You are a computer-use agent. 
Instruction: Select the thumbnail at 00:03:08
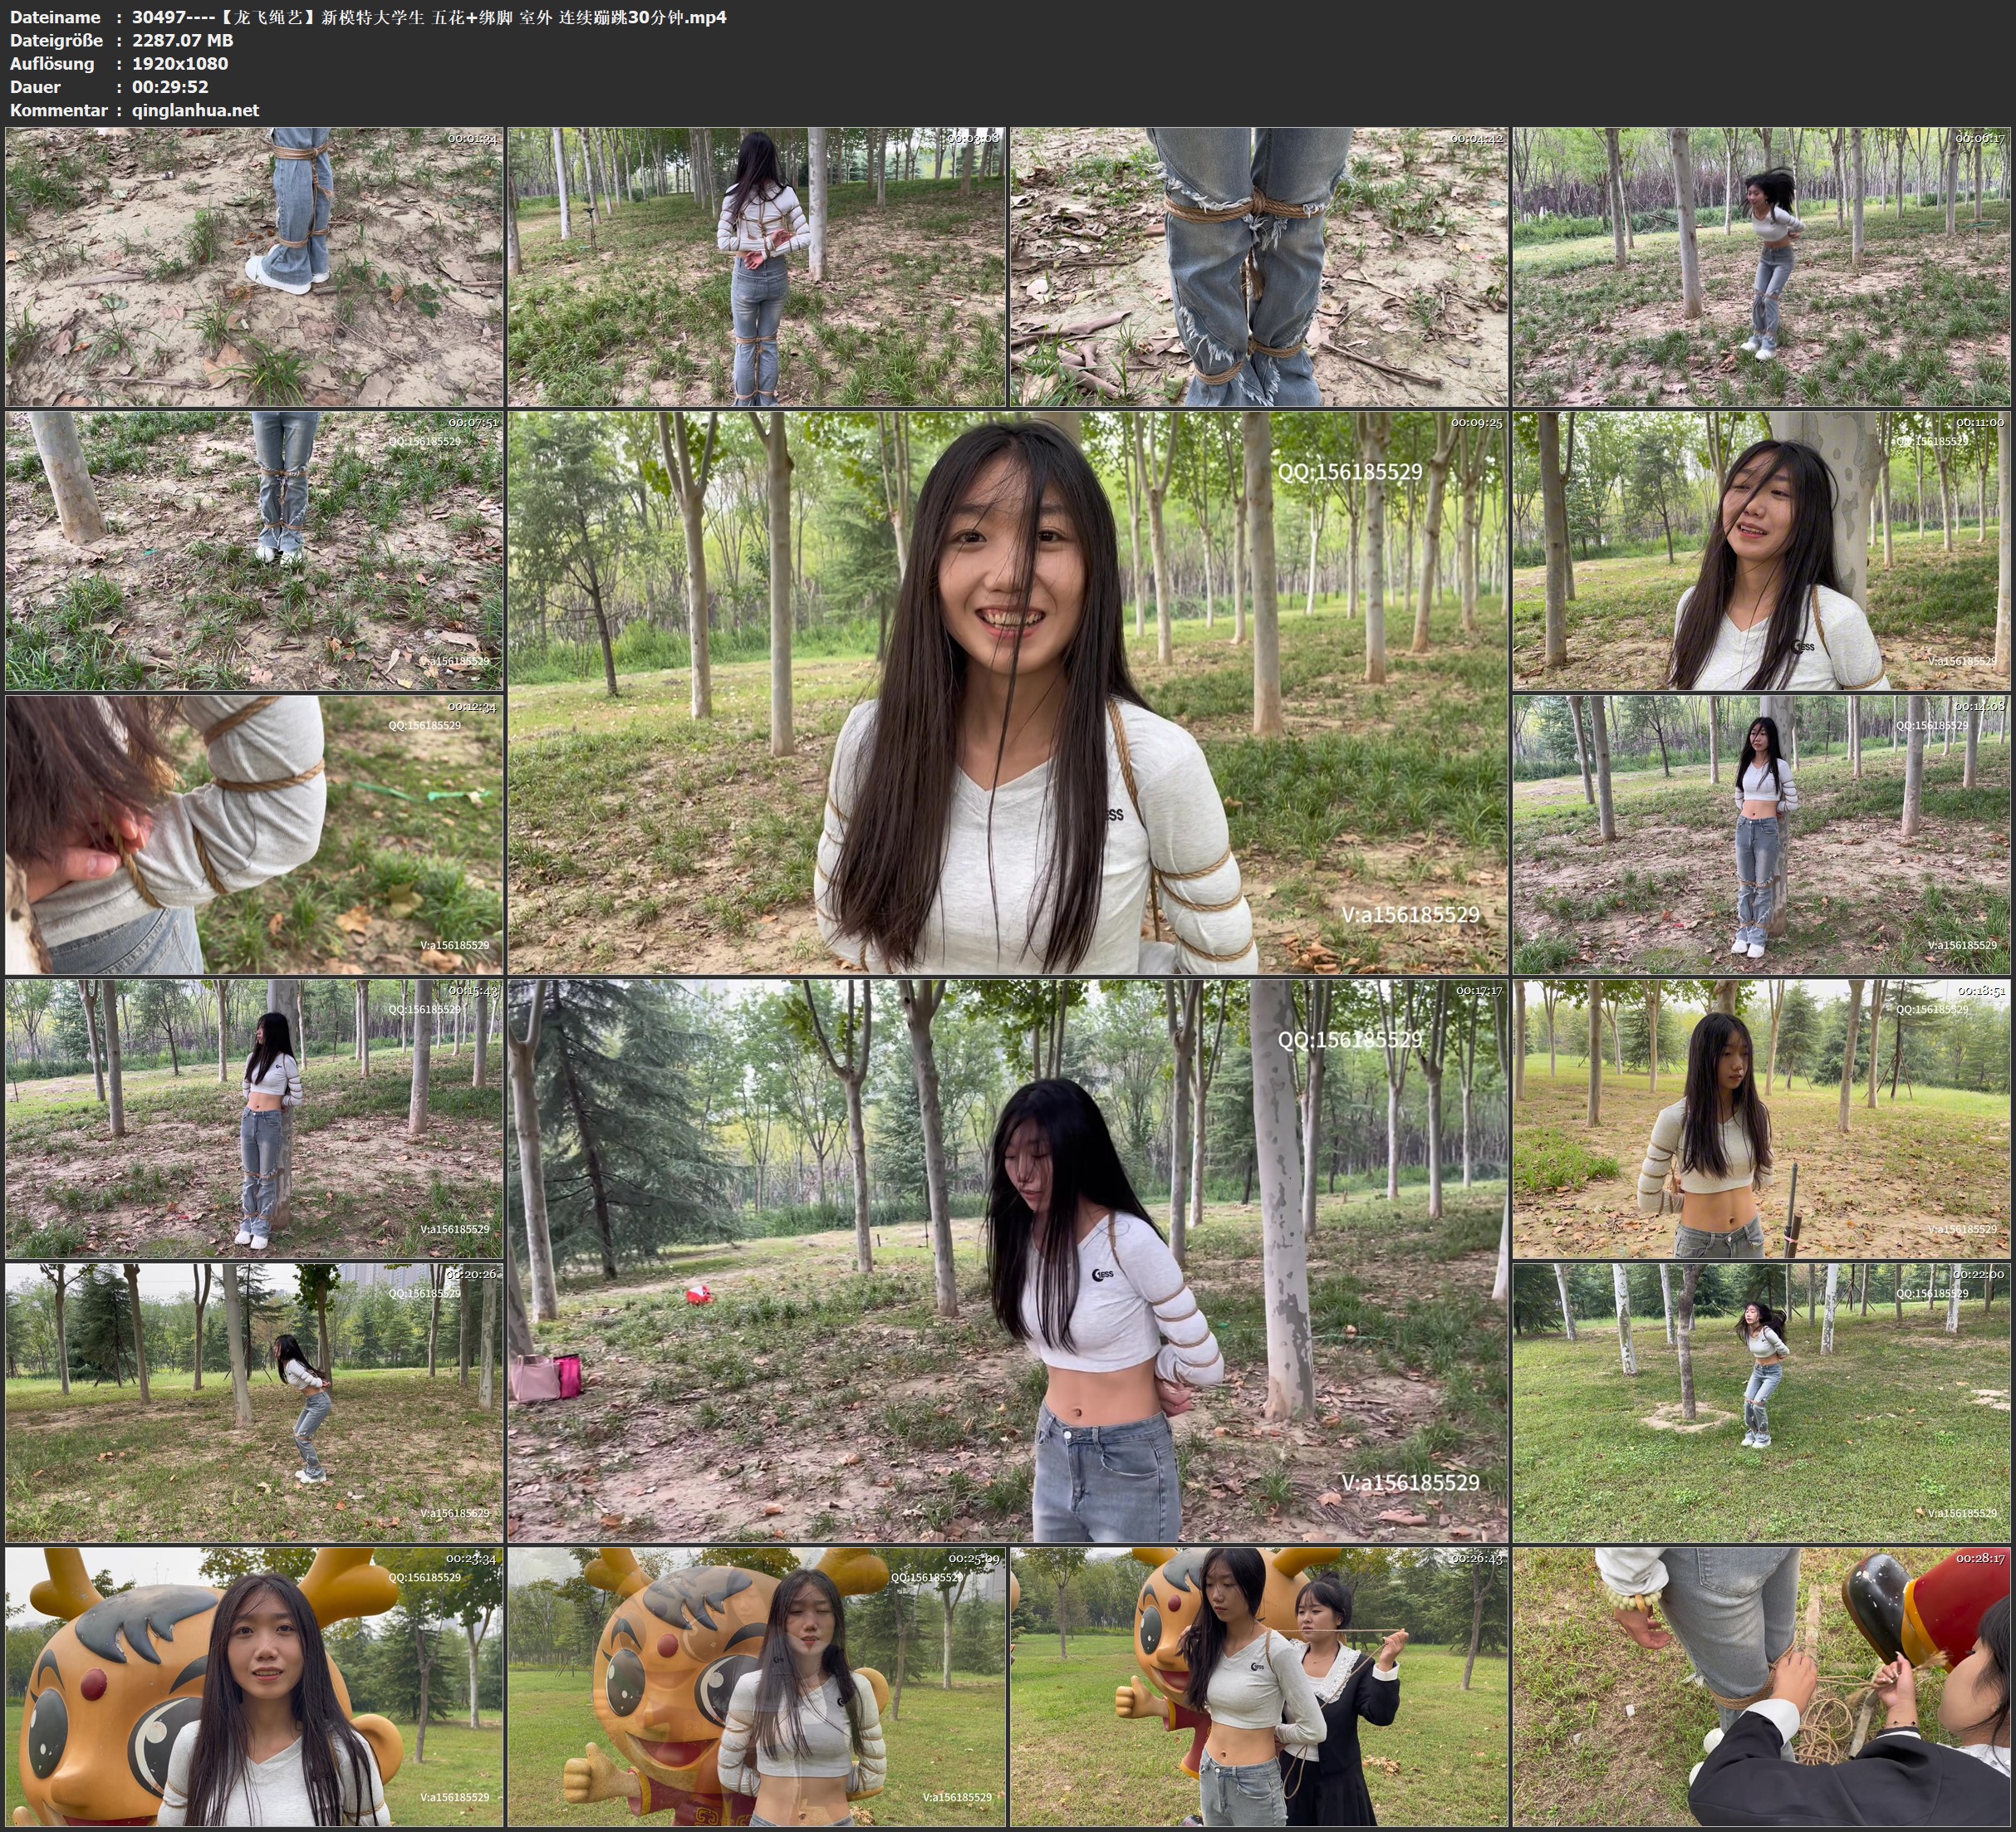click(757, 266)
